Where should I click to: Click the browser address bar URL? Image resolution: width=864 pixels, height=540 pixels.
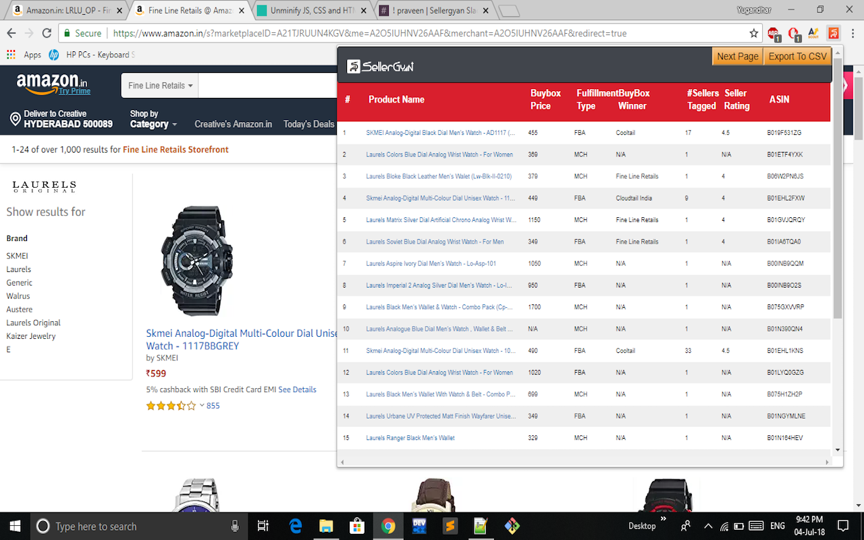click(370, 33)
